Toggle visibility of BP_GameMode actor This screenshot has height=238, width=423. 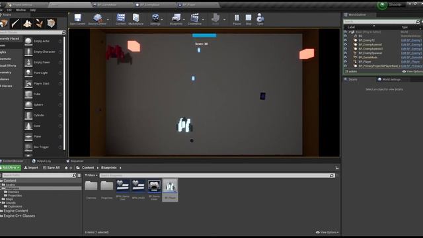click(345, 58)
